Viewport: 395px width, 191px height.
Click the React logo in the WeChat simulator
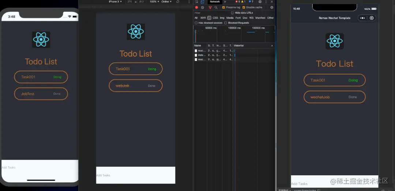335,41
